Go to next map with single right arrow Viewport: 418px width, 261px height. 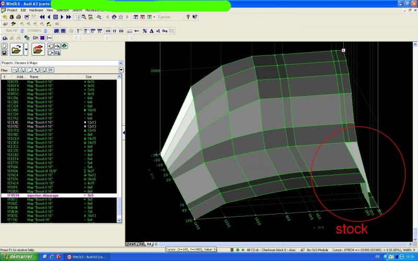pos(62,17)
